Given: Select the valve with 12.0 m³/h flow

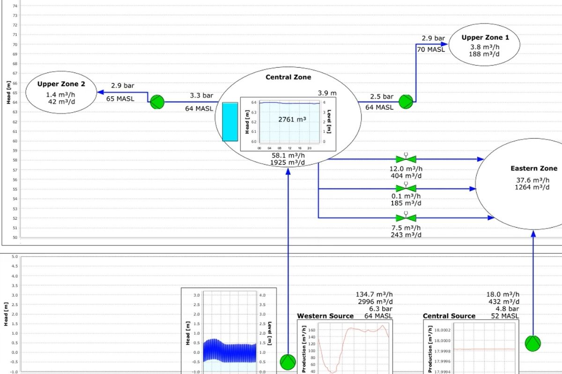Looking at the screenshot, I should [406, 159].
